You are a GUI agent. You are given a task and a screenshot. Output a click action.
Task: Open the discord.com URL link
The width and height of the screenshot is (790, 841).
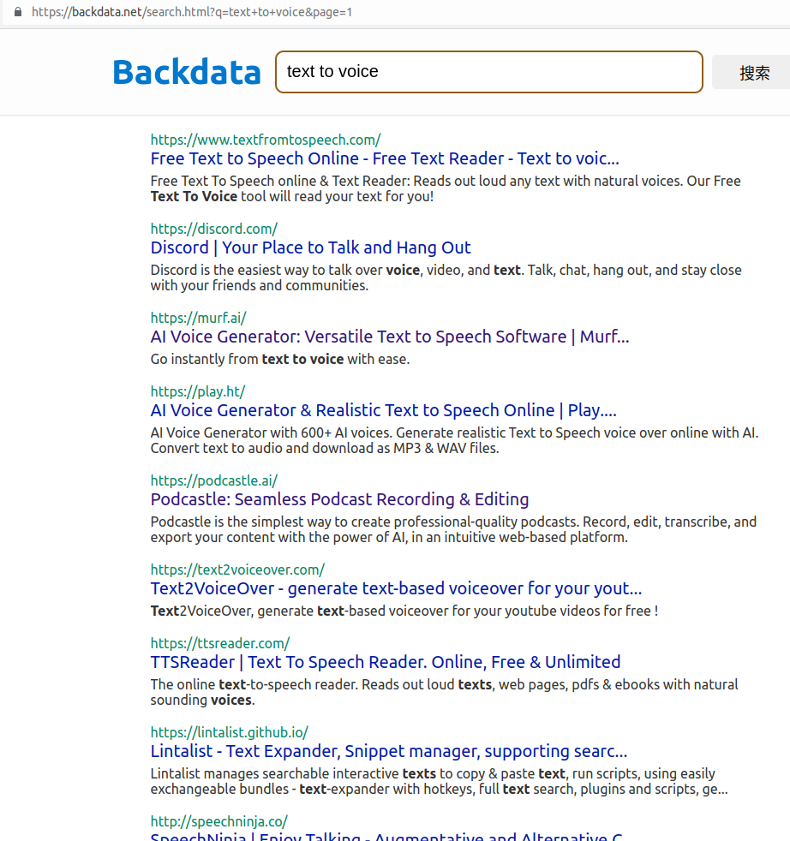(x=214, y=229)
